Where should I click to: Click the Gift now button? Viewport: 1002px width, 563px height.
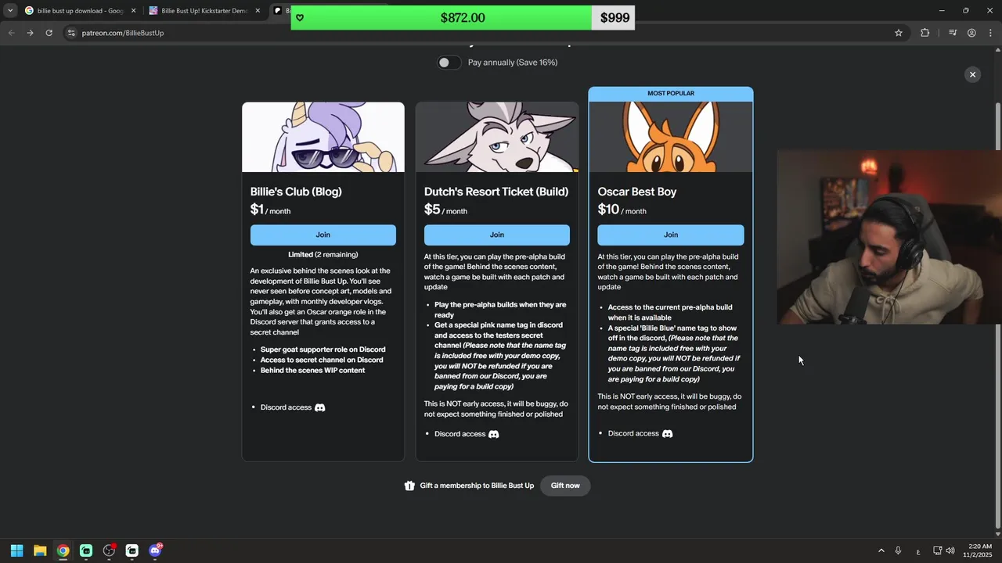point(565,486)
